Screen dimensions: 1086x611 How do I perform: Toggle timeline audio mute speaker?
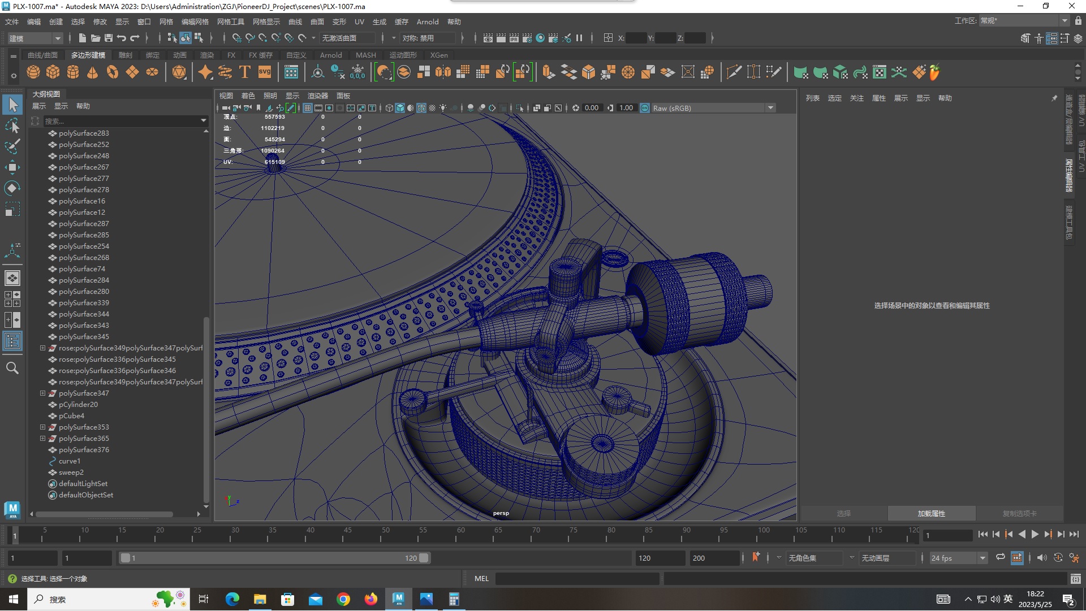[1041, 558]
